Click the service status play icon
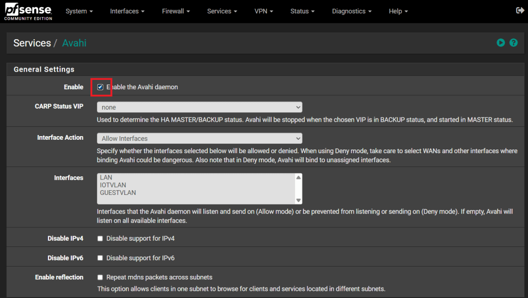Viewport: 528px width, 298px height. (501, 43)
